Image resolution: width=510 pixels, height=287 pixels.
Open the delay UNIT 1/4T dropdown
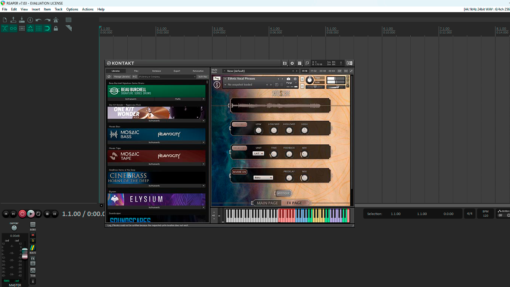258,154
